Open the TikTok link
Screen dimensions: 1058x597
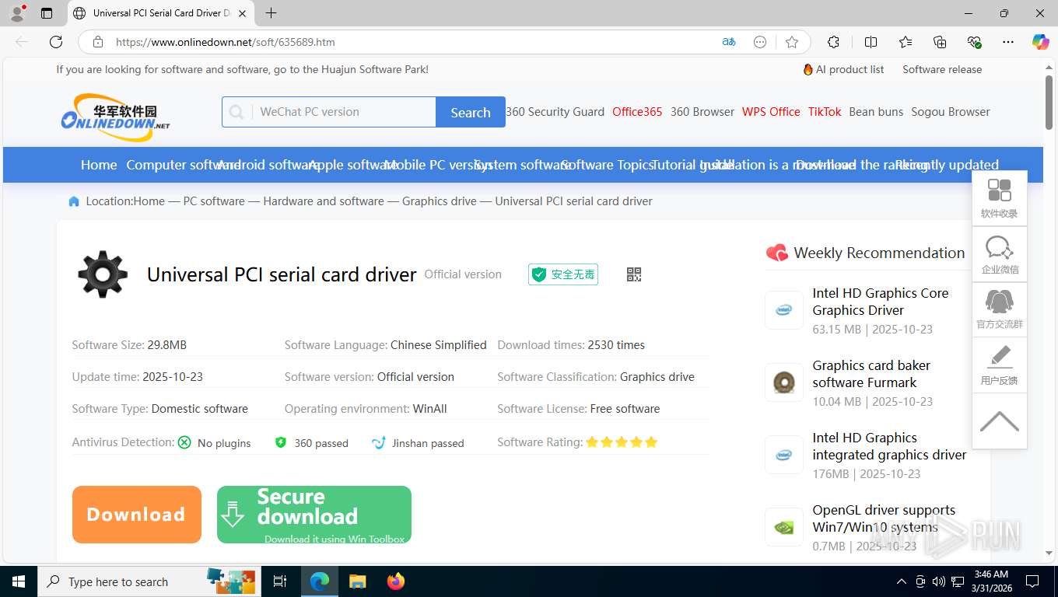[825, 112]
